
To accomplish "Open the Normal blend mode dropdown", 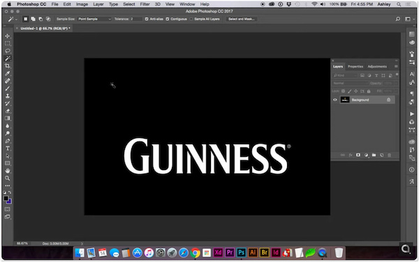I will click(351, 83).
